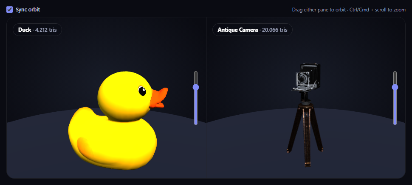Click the Antique Camera pane zoom slider handle
This screenshot has height=185, width=412.
395,87
